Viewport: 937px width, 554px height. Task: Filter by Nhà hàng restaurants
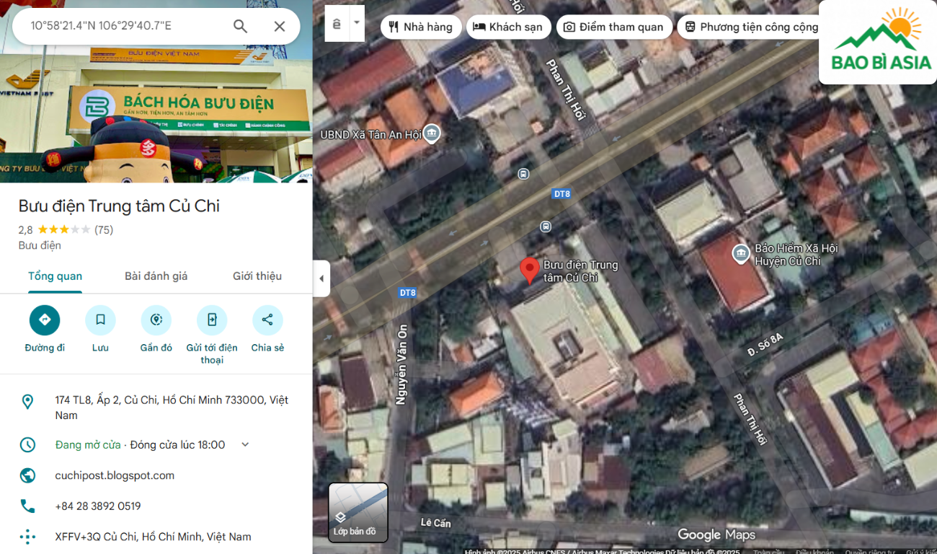click(x=420, y=27)
